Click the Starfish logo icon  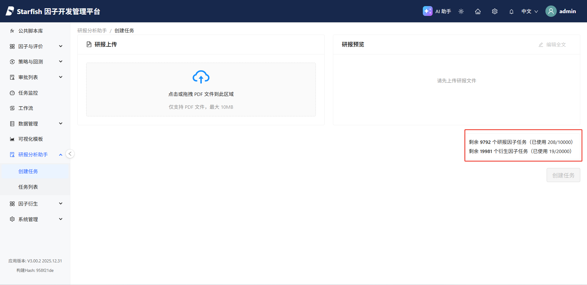tap(10, 11)
